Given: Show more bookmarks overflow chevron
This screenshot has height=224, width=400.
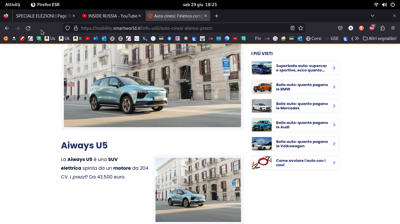Looking at the screenshot, I should click(357, 38).
